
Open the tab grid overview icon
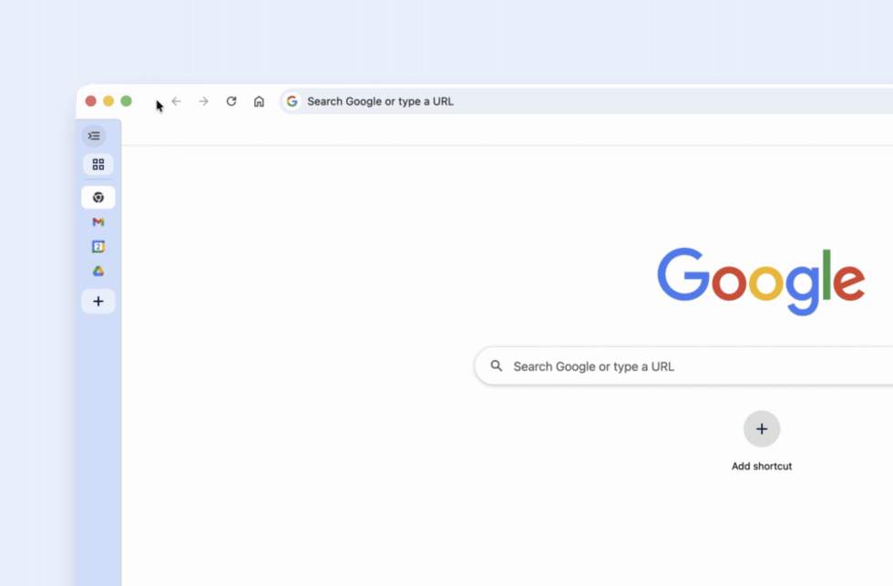(98, 165)
